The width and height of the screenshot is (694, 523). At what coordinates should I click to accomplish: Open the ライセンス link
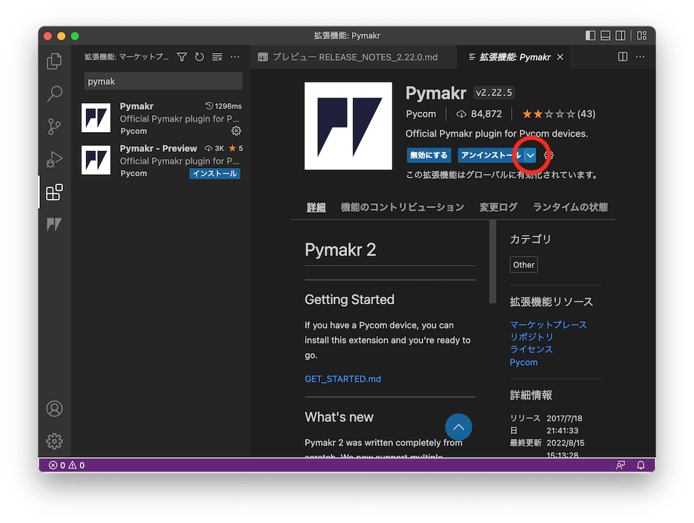531,350
